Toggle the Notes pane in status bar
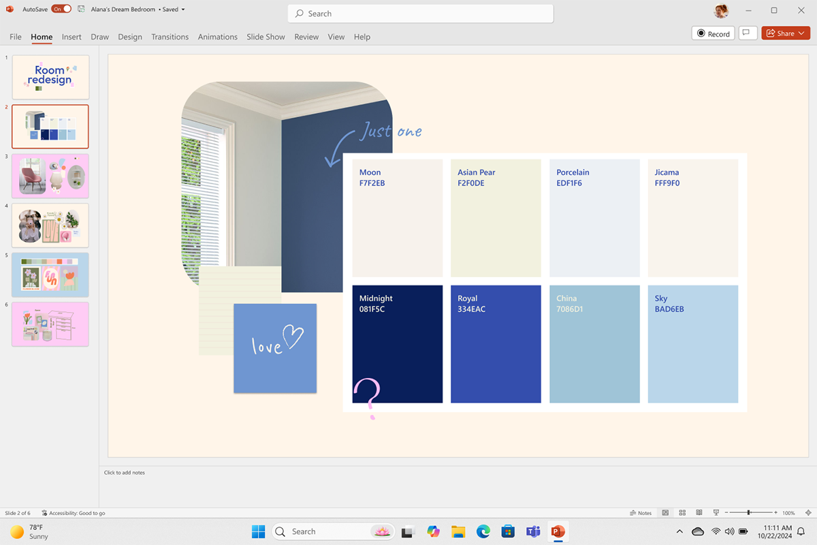817x545 pixels. 640,513
